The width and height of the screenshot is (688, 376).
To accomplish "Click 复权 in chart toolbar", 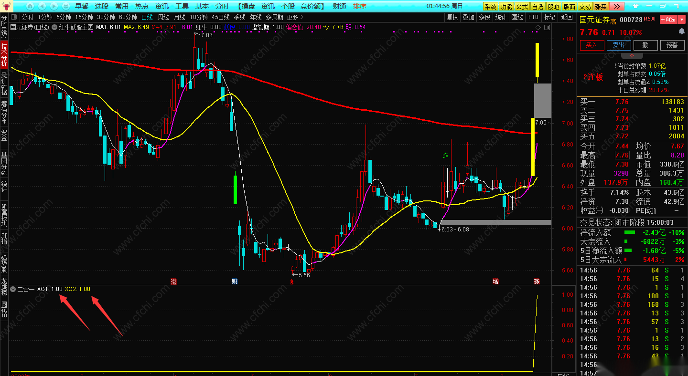I will pyautogui.click(x=452, y=17).
